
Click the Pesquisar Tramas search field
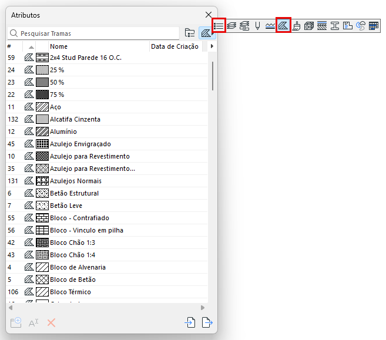(93, 33)
